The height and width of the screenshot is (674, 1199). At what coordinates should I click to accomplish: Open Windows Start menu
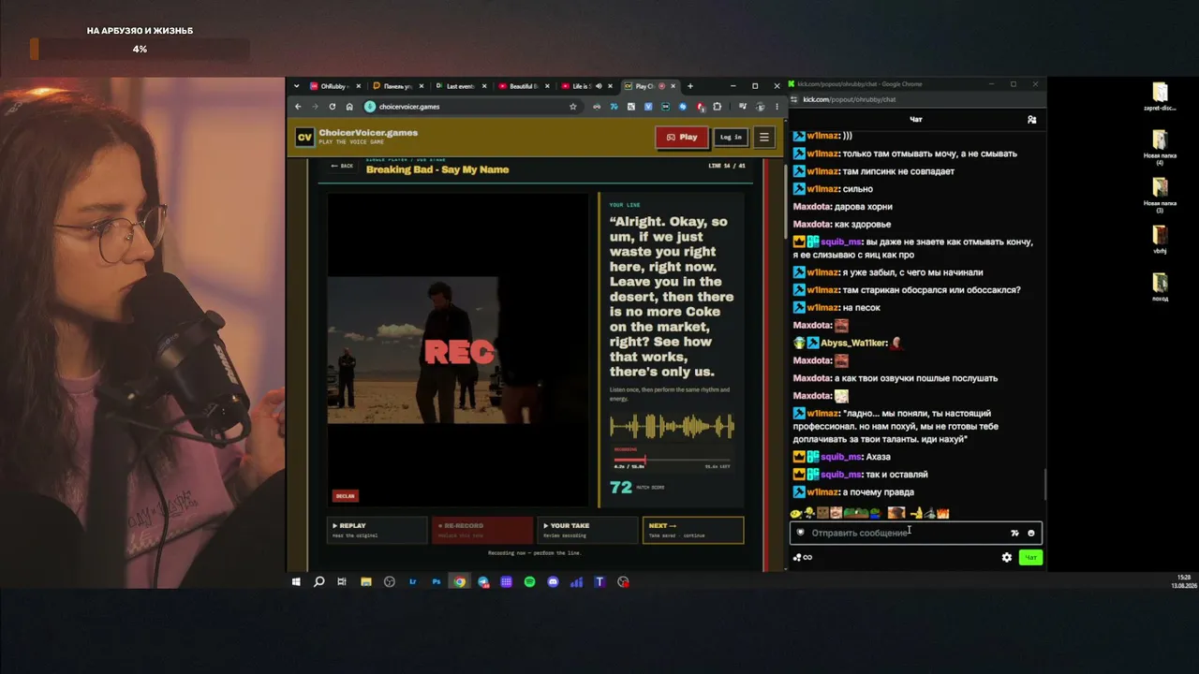coord(296,582)
